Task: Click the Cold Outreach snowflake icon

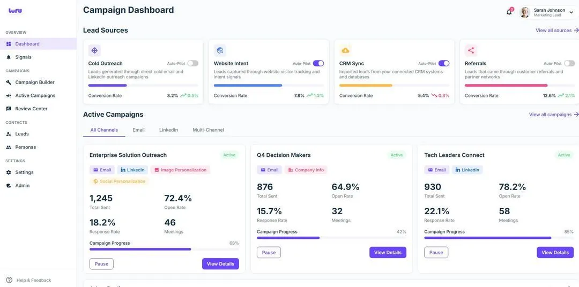Action: click(x=94, y=50)
